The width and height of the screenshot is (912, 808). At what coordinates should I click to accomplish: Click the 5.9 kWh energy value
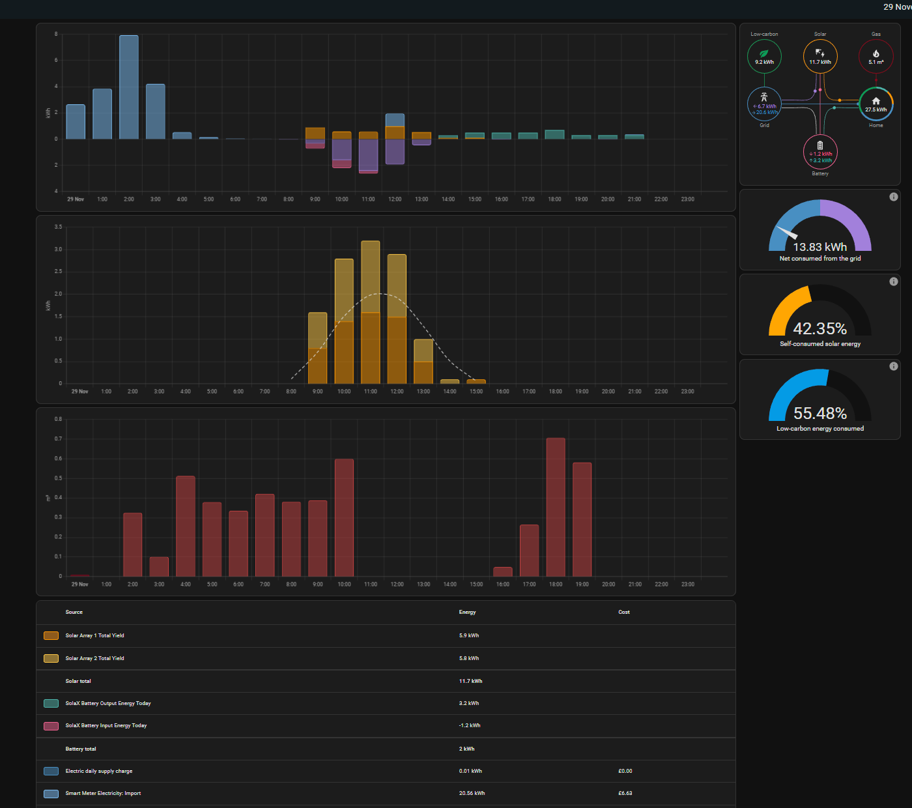click(x=469, y=635)
